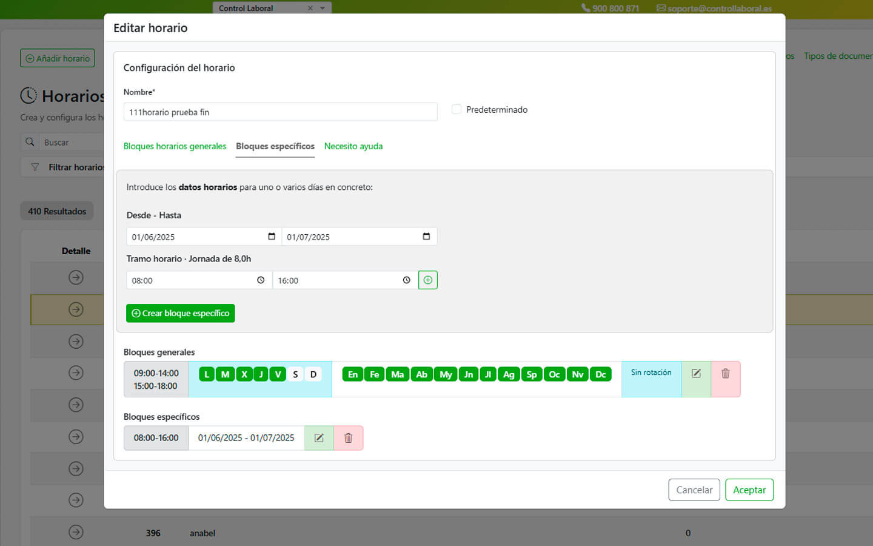Toggle Saturday (S) in general block
Screen dimensions: 873x546
tap(295, 374)
